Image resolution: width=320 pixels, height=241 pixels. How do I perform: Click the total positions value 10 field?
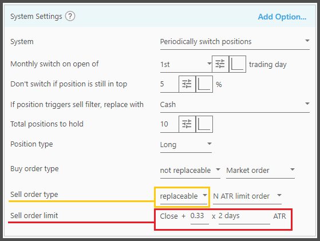[169, 124]
